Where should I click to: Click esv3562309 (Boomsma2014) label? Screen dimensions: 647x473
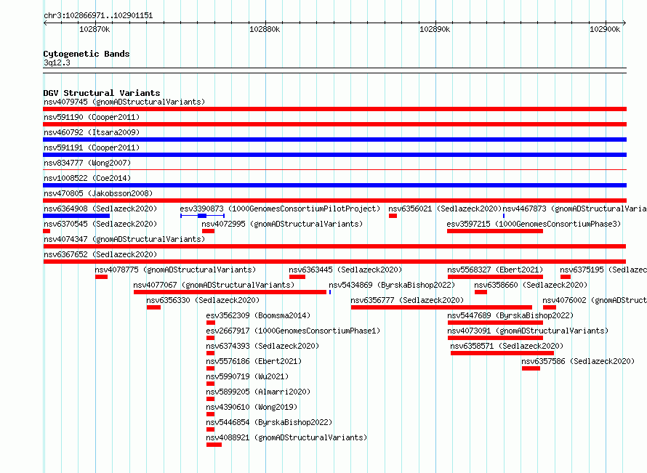258,315
